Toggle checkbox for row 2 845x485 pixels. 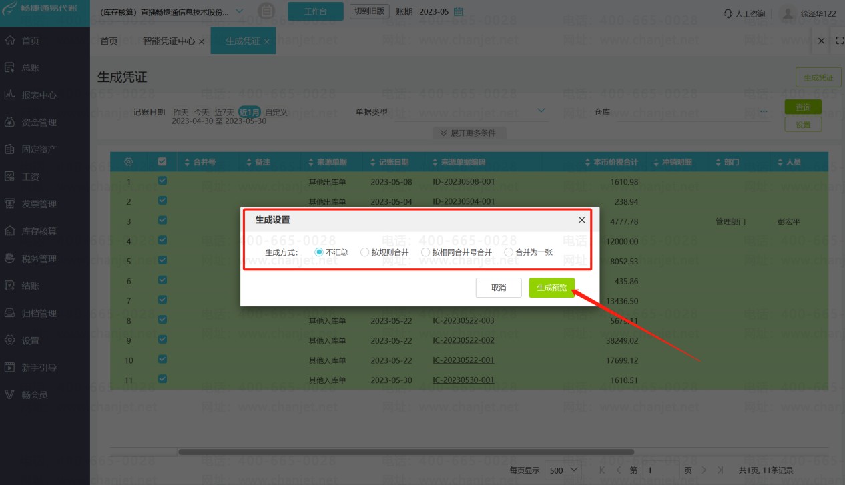click(x=162, y=201)
